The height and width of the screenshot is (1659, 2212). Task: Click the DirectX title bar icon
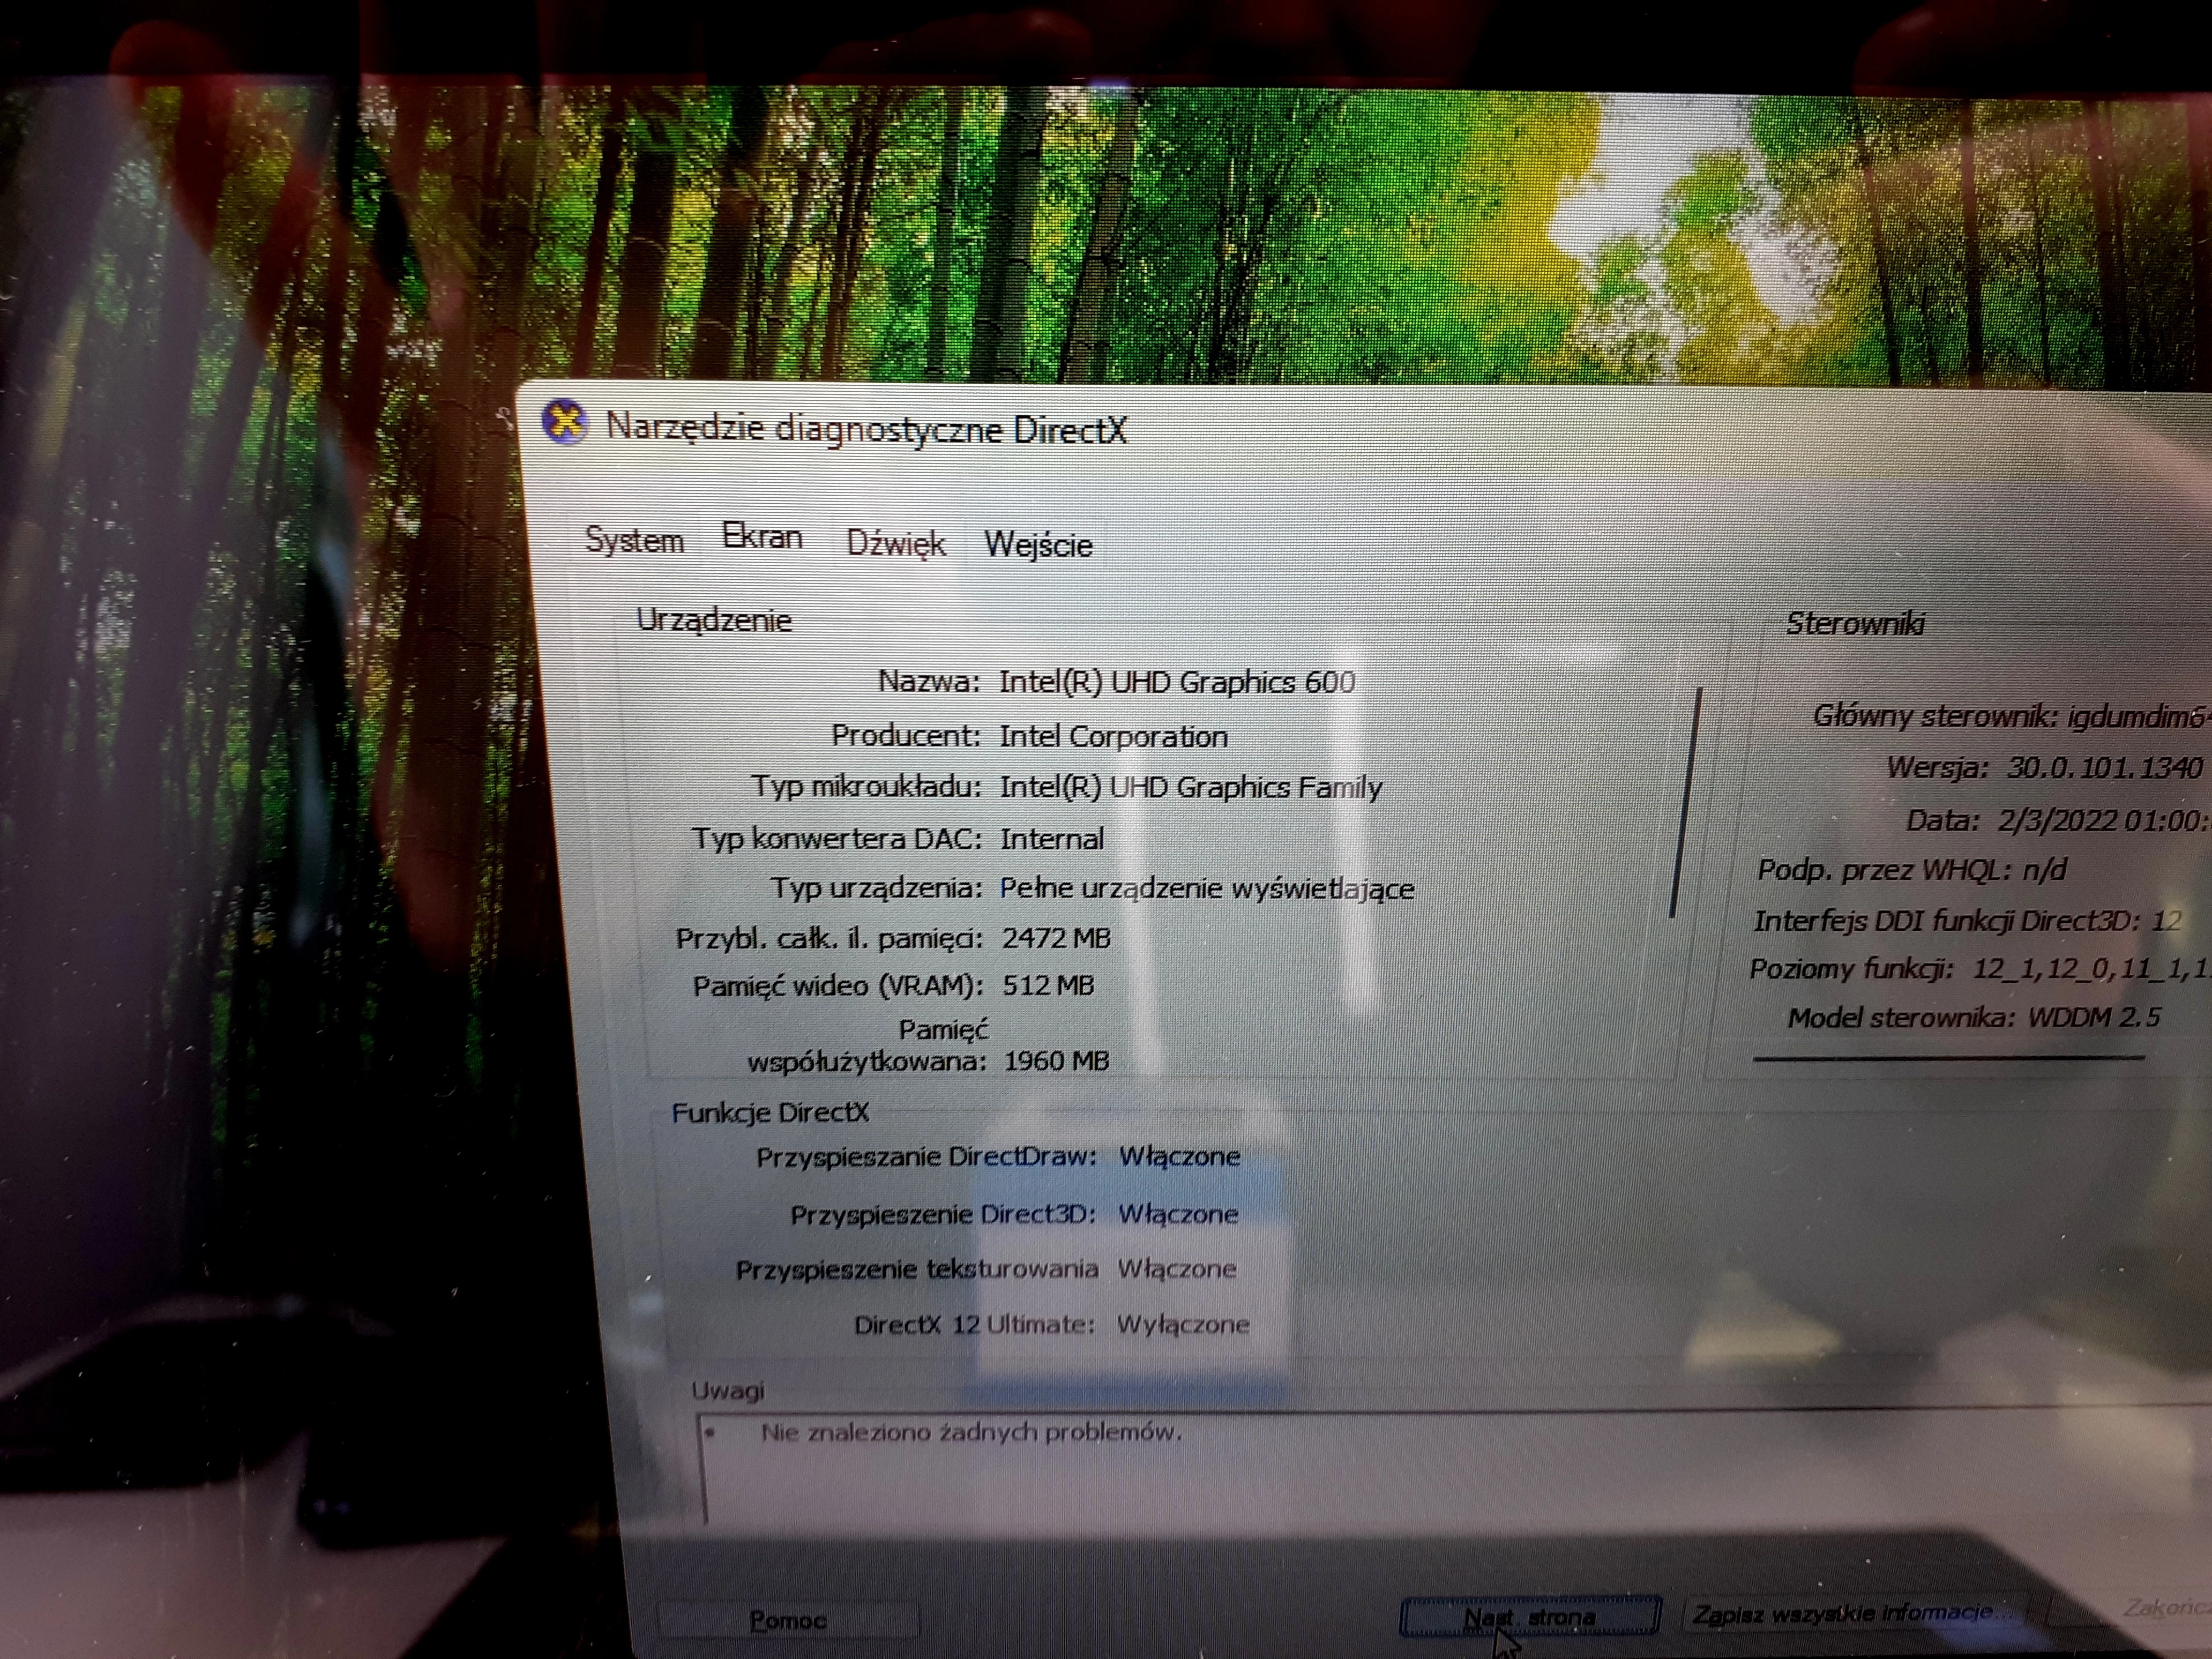pyautogui.click(x=564, y=422)
